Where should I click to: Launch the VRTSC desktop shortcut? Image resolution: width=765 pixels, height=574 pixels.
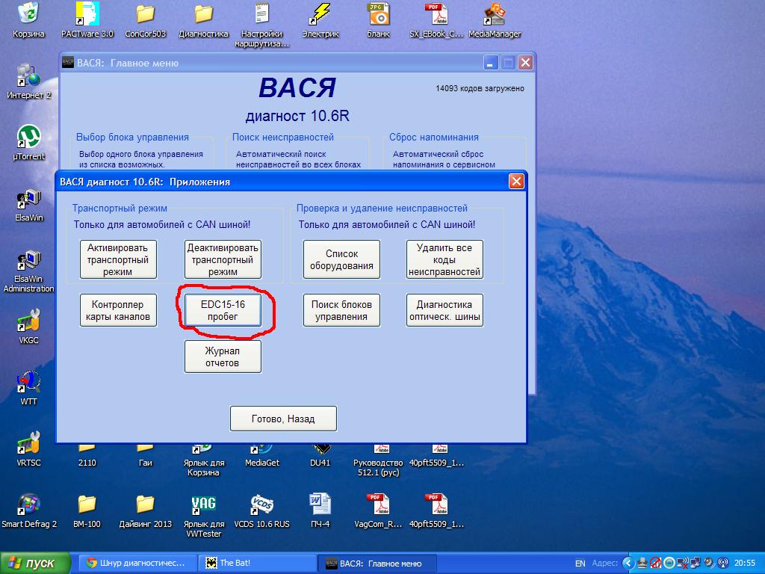click(29, 449)
